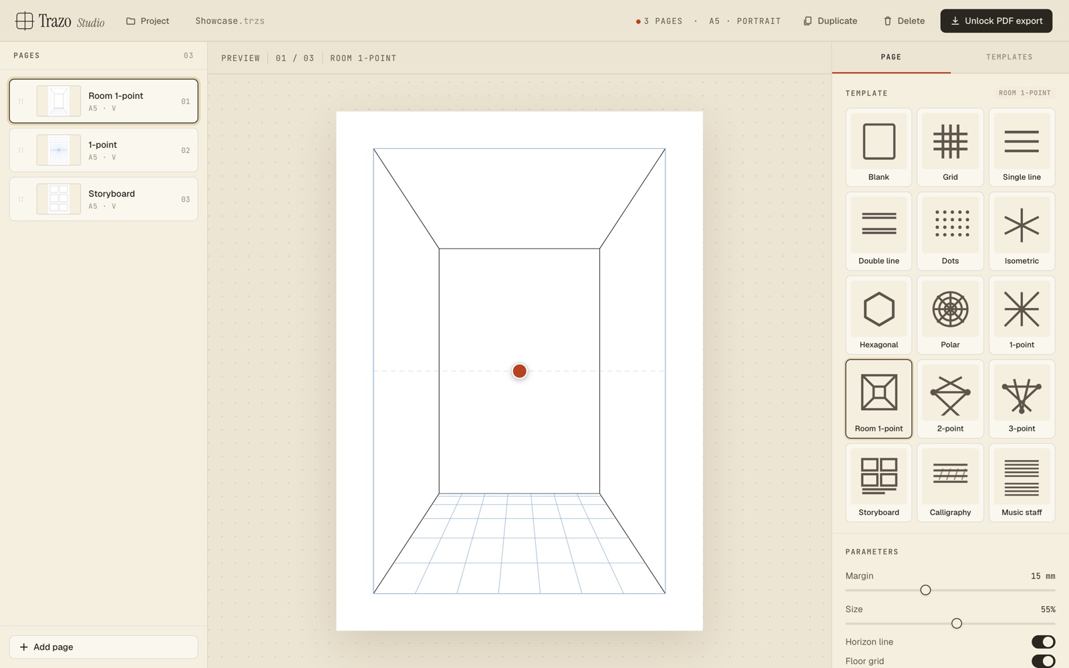Click the drag handle of Room 1-point page

pyautogui.click(x=21, y=102)
